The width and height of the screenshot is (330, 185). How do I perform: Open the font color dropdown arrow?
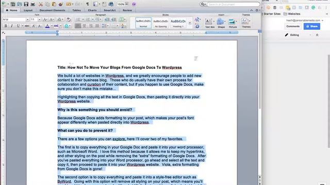[x=52, y=26]
